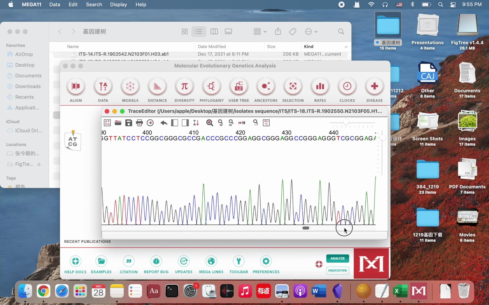Click the circled arrow export icon

click(x=150, y=123)
